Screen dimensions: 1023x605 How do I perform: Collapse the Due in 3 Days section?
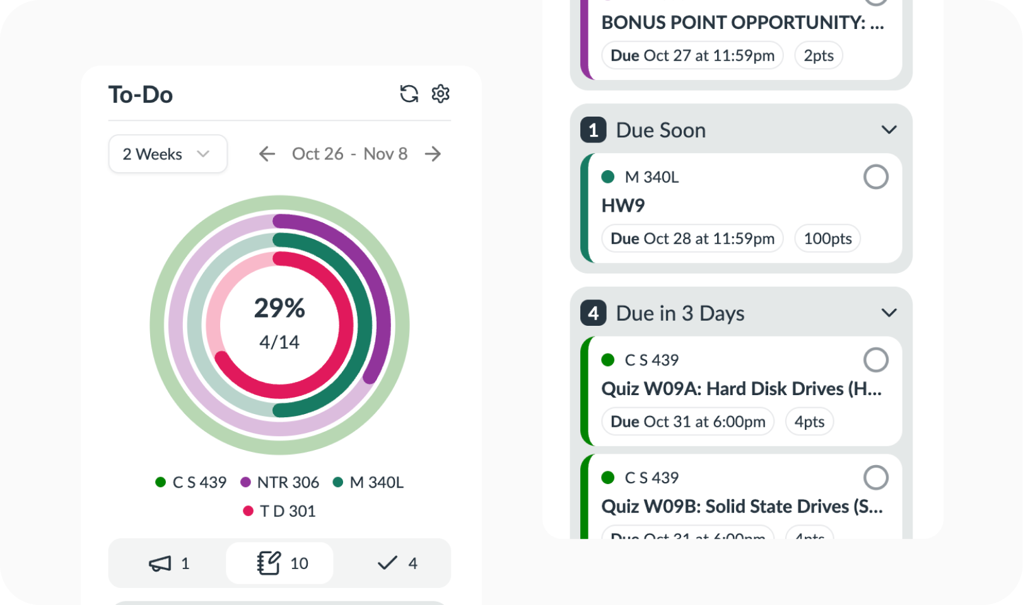click(x=889, y=313)
